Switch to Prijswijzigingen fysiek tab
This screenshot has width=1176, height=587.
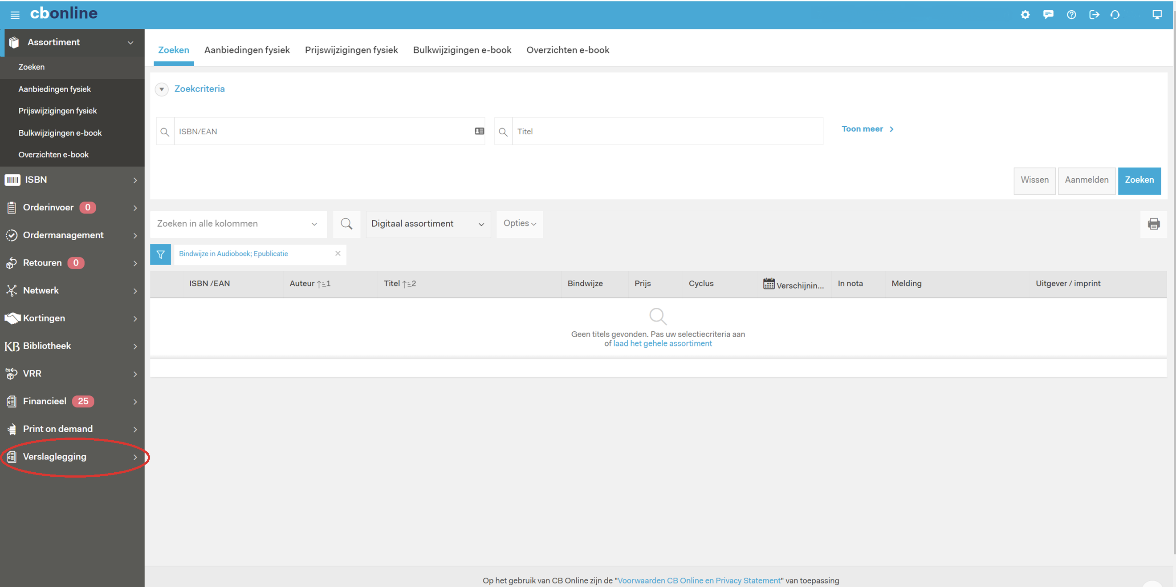pyautogui.click(x=351, y=50)
